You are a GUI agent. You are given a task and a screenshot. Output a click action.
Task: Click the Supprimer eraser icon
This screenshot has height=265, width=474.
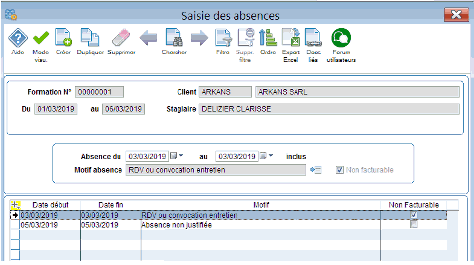tap(121, 38)
